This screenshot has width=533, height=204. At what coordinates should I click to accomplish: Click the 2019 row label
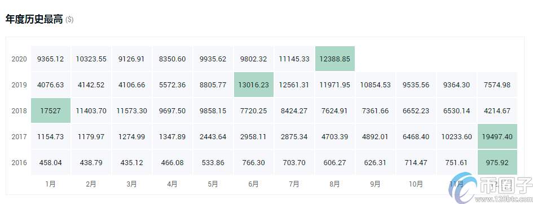coord(19,85)
